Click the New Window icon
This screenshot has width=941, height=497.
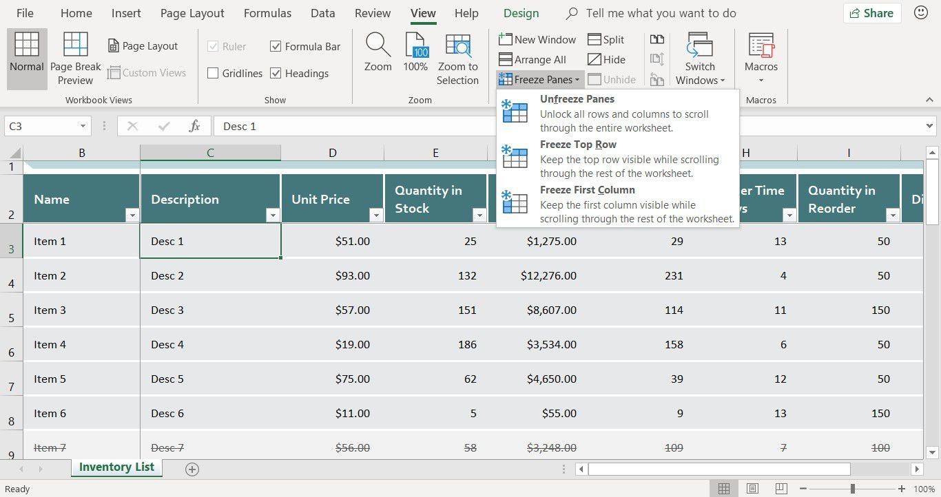537,40
